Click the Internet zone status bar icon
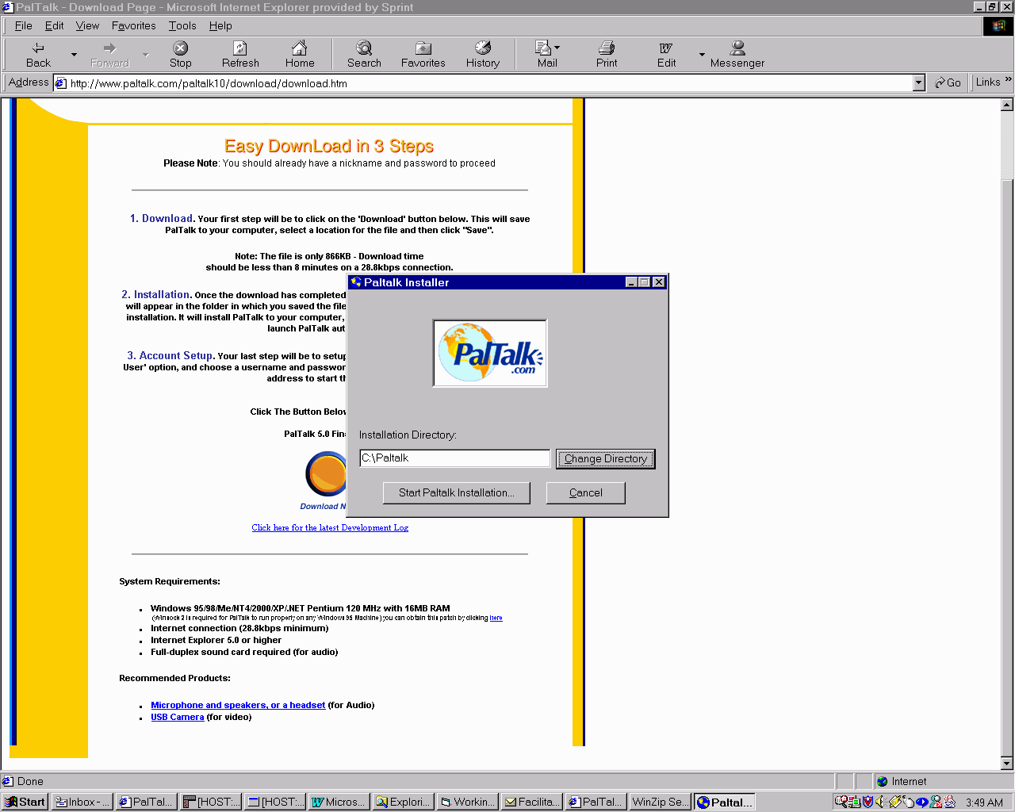The height and width of the screenshot is (812, 1015). tap(882, 781)
